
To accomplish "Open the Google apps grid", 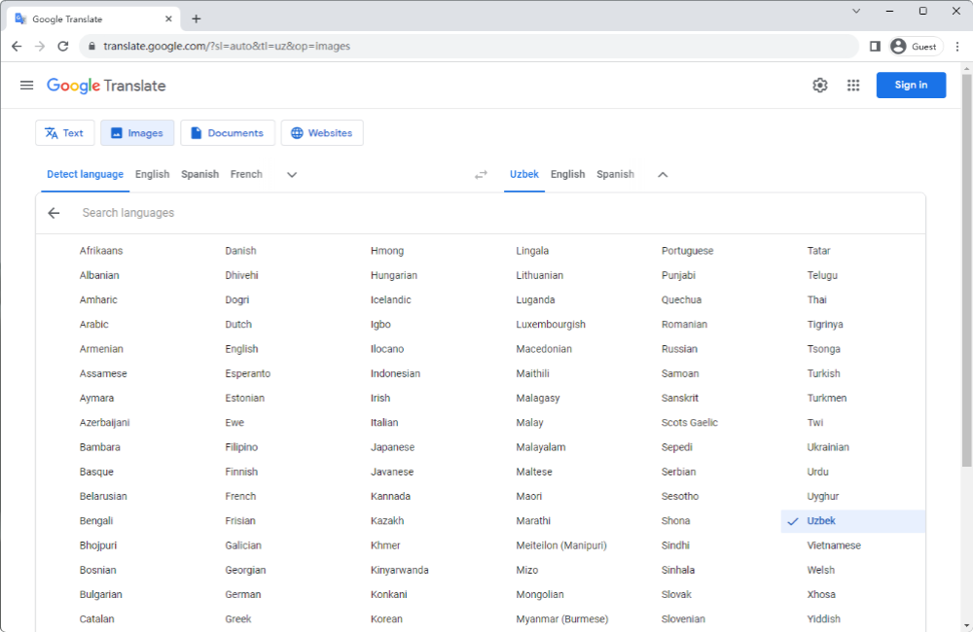I will tap(853, 85).
